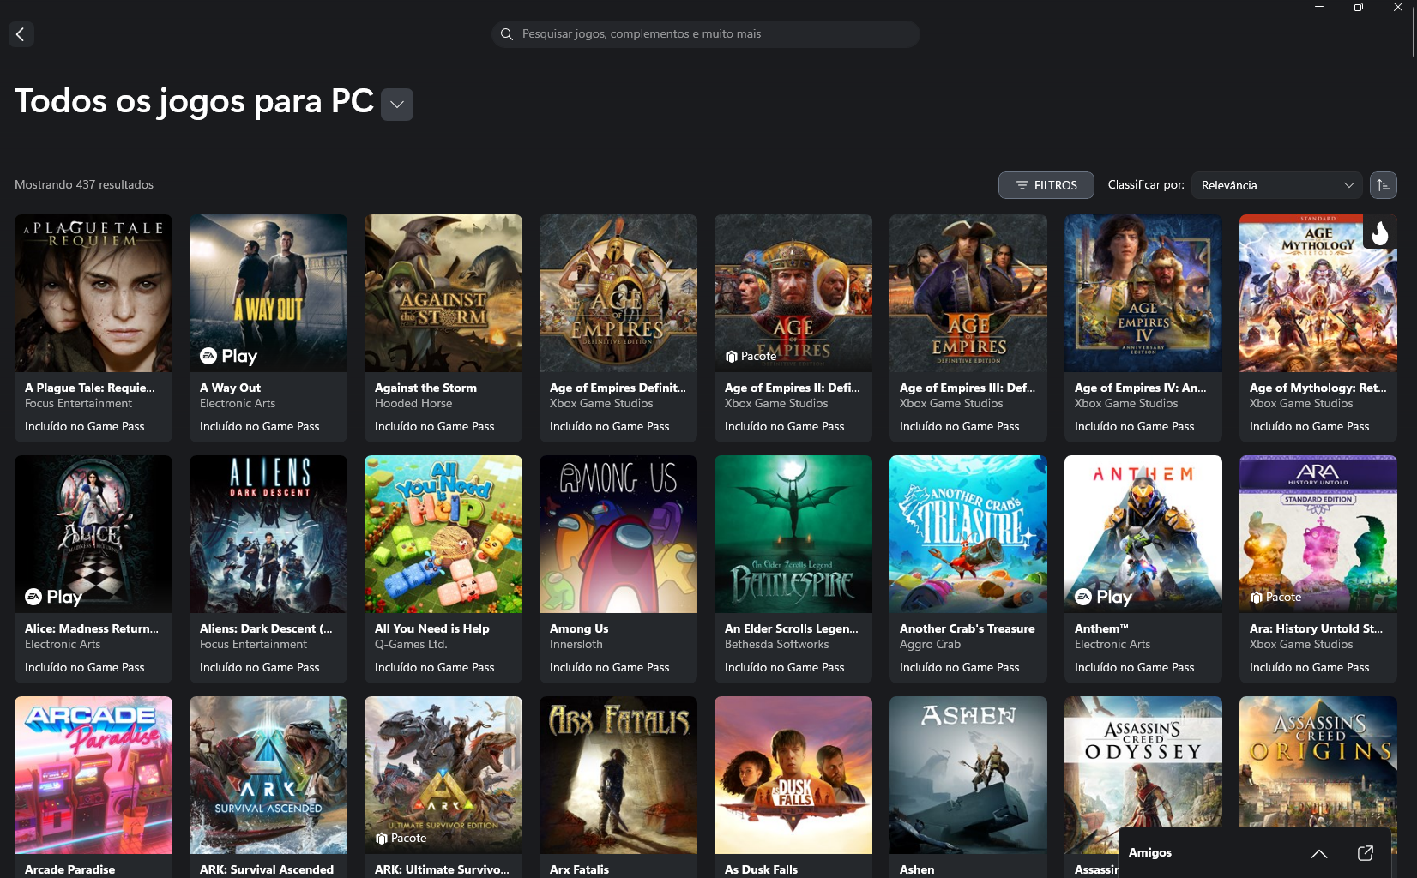Open Age of Empires IV Anniversary cover
This screenshot has height=878, width=1417.
(x=1143, y=293)
